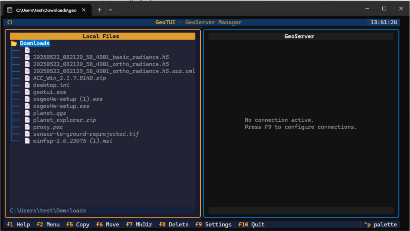The image size is (410, 231).
Task: Select osgeo4w-setup.exe file
Action: tap(61, 106)
